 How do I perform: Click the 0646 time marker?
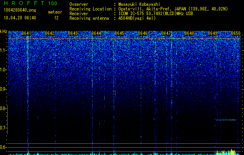coord(143,33)
